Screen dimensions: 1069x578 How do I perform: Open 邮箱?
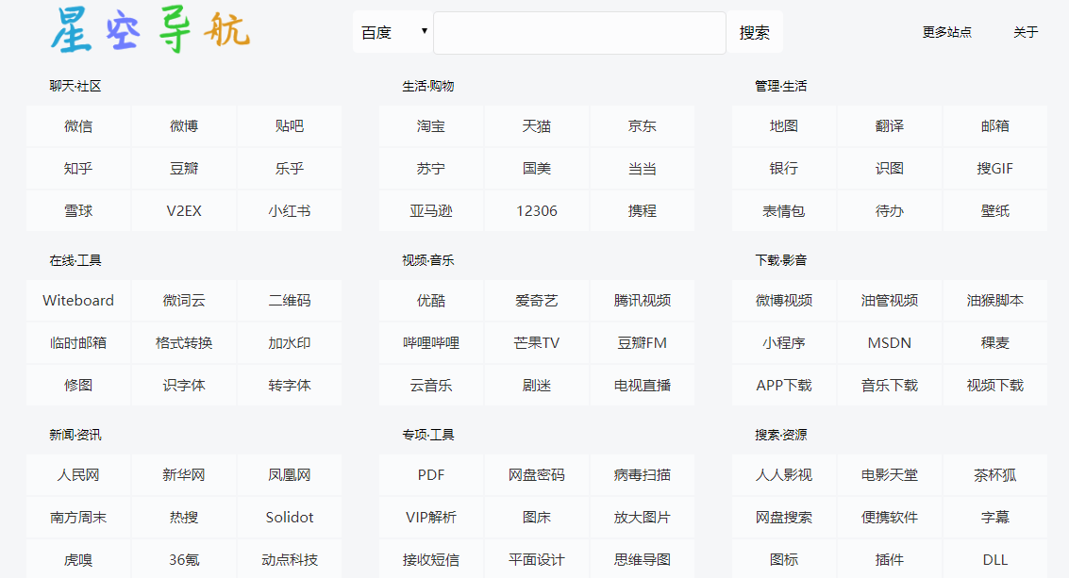(x=995, y=126)
